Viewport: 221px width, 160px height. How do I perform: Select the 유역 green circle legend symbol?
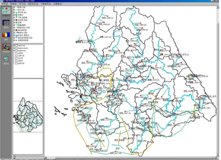coord(17,22)
